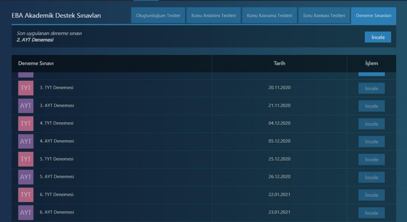Click the date 05.12.2020

[x=279, y=141]
